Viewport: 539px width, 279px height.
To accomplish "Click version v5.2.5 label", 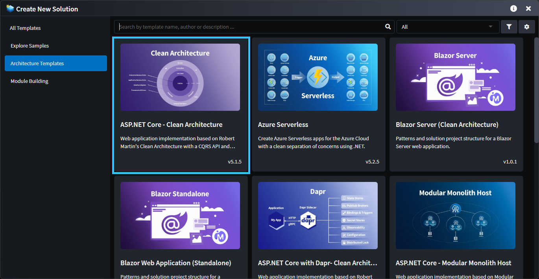I will coord(372,162).
